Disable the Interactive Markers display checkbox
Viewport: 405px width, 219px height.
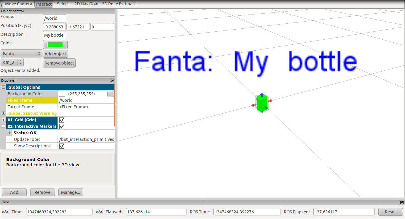pyautogui.click(x=62, y=126)
